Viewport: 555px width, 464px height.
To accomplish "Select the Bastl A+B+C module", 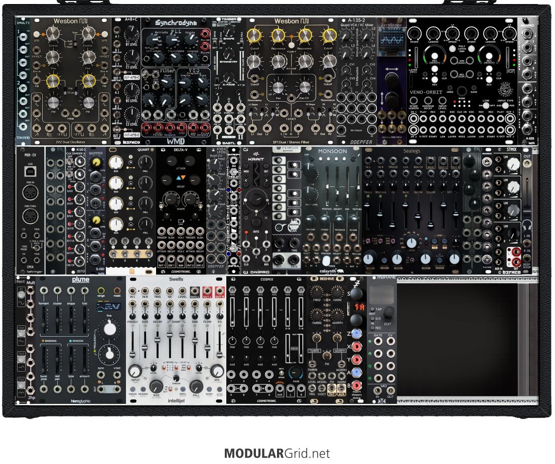I will click(126, 81).
